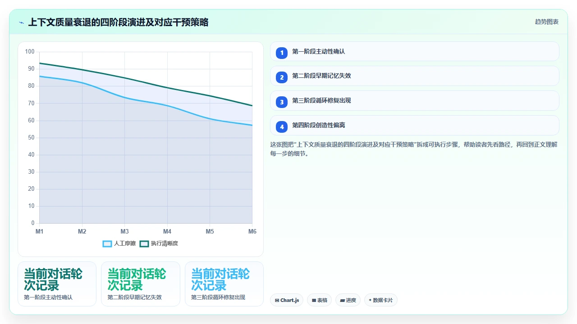Click 第三阶段循环修复出现 caption under third card
Image resolution: width=577 pixels, height=324 pixels.
tap(218, 297)
